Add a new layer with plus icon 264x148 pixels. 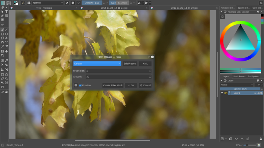(x=222, y=139)
